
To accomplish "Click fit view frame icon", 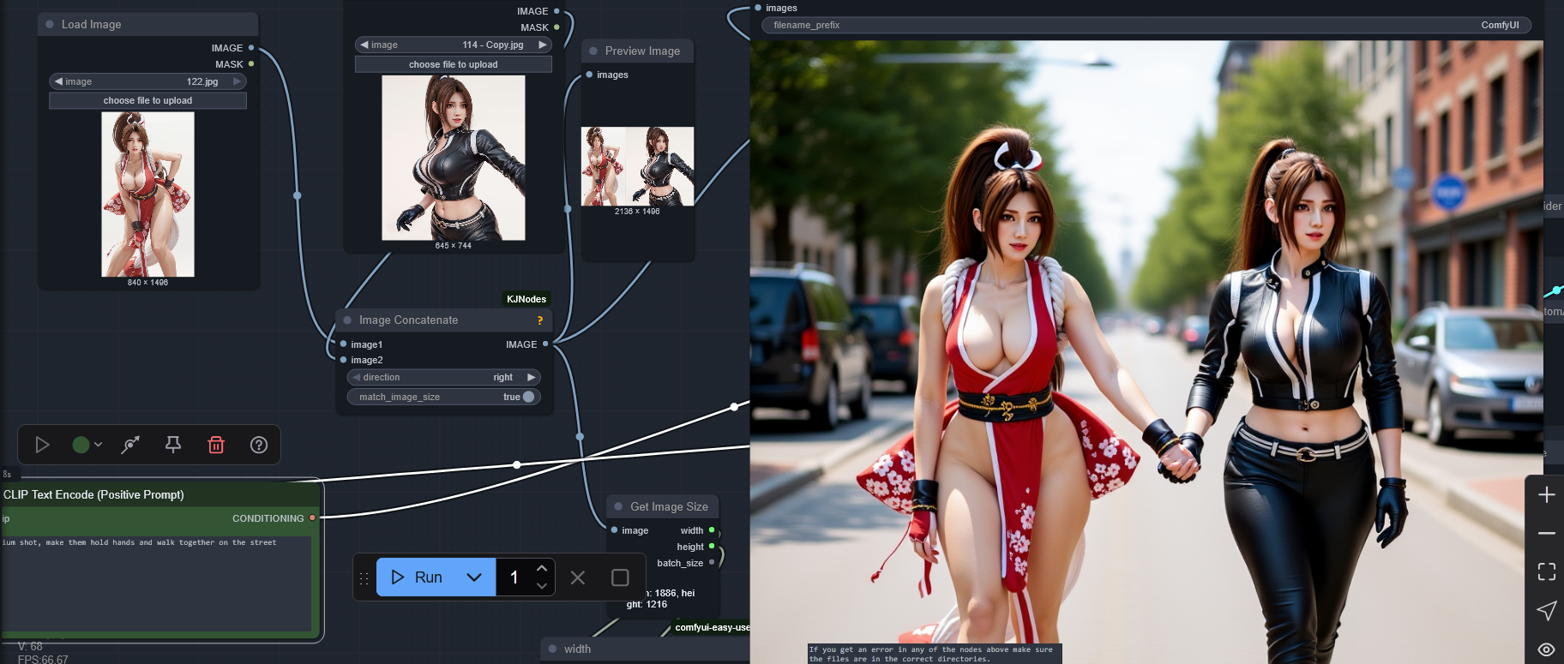I will coord(1547,571).
